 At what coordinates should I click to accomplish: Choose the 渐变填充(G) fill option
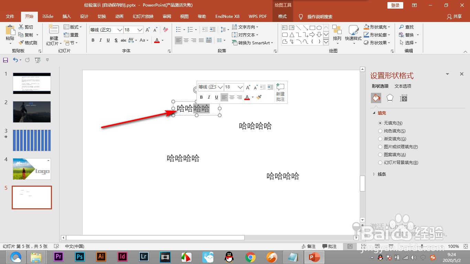pos(380,139)
